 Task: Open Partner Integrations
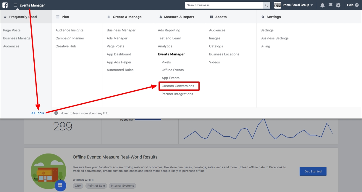(177, 94)
